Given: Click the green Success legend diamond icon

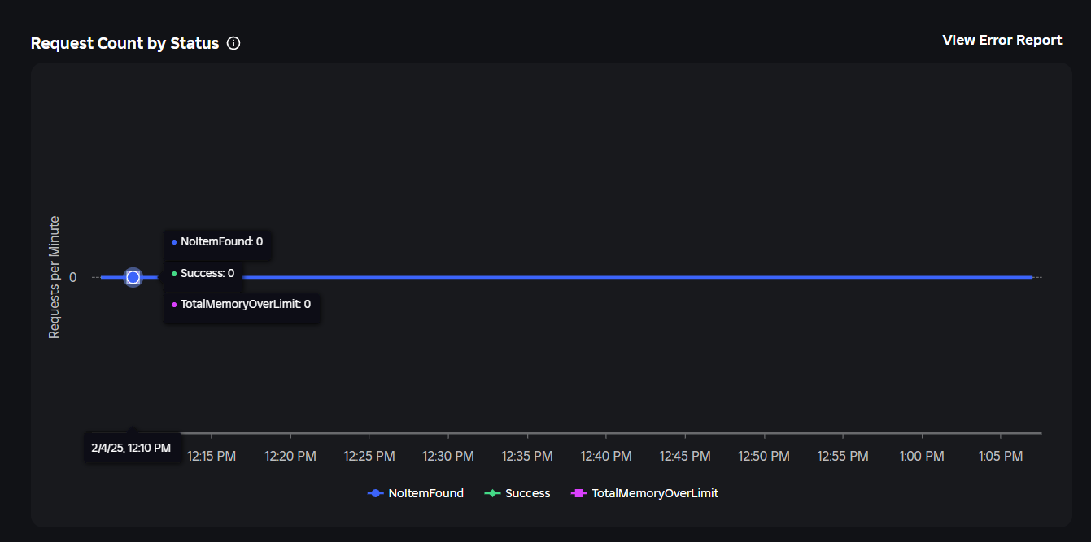Looking at the screenshot, I should [492, 493].
